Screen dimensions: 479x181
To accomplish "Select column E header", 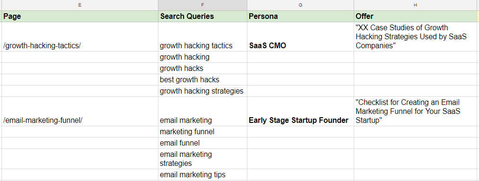I will click(80, 5).
